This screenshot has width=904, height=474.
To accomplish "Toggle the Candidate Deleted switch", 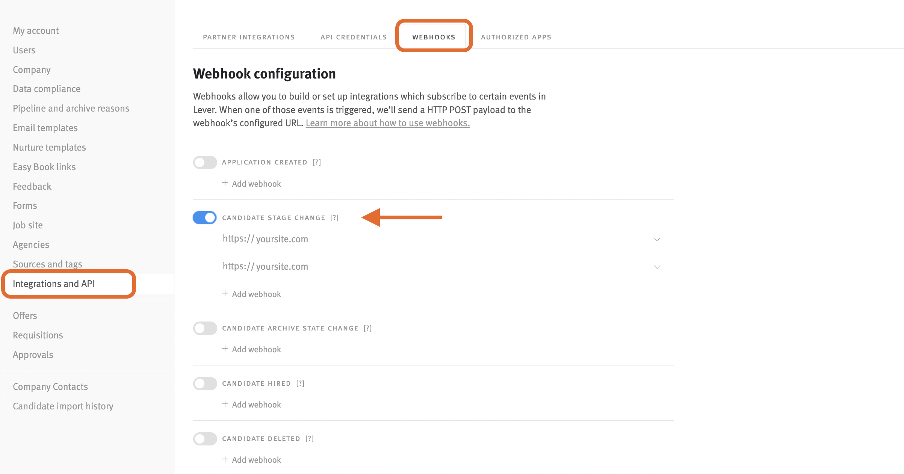I will tap(205, 439).
